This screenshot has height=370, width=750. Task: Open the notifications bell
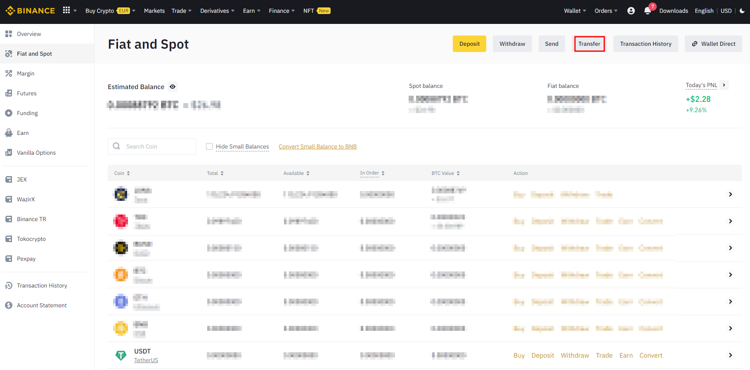648,11
